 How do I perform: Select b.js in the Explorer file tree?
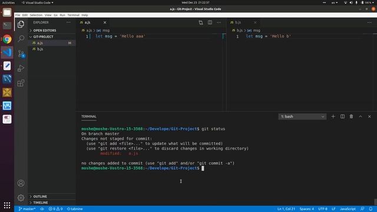tap(52, 49)
